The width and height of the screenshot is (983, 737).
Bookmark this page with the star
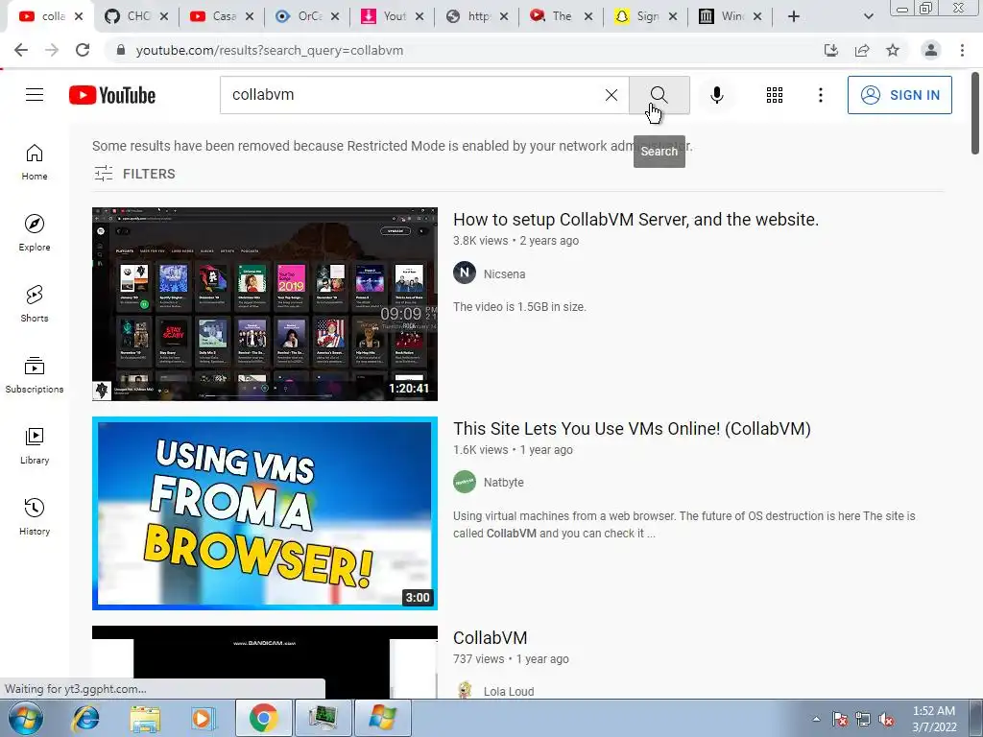click(893, 50)
